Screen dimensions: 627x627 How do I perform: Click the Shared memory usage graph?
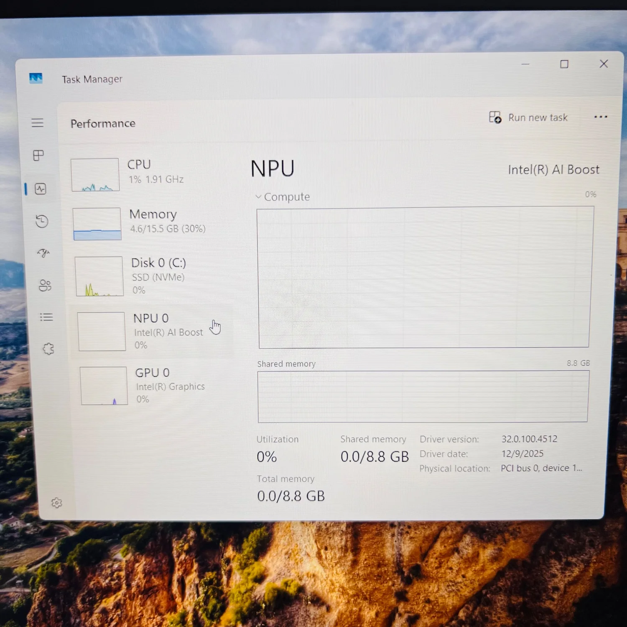click(423, 396)
